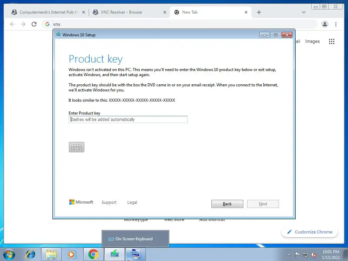Viewport: 348px width, 261px height.
Task: Open the Images link on Google page
Action: [312, 41]
